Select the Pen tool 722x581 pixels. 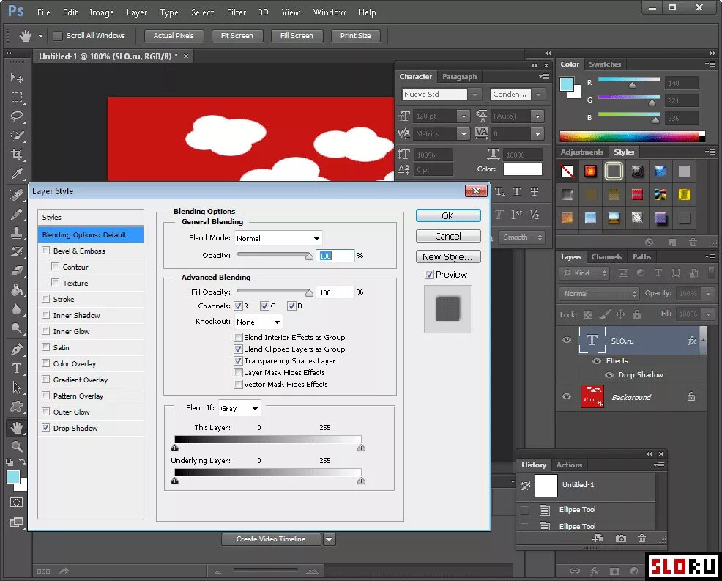pyautogui.click(x=17, y=349)
